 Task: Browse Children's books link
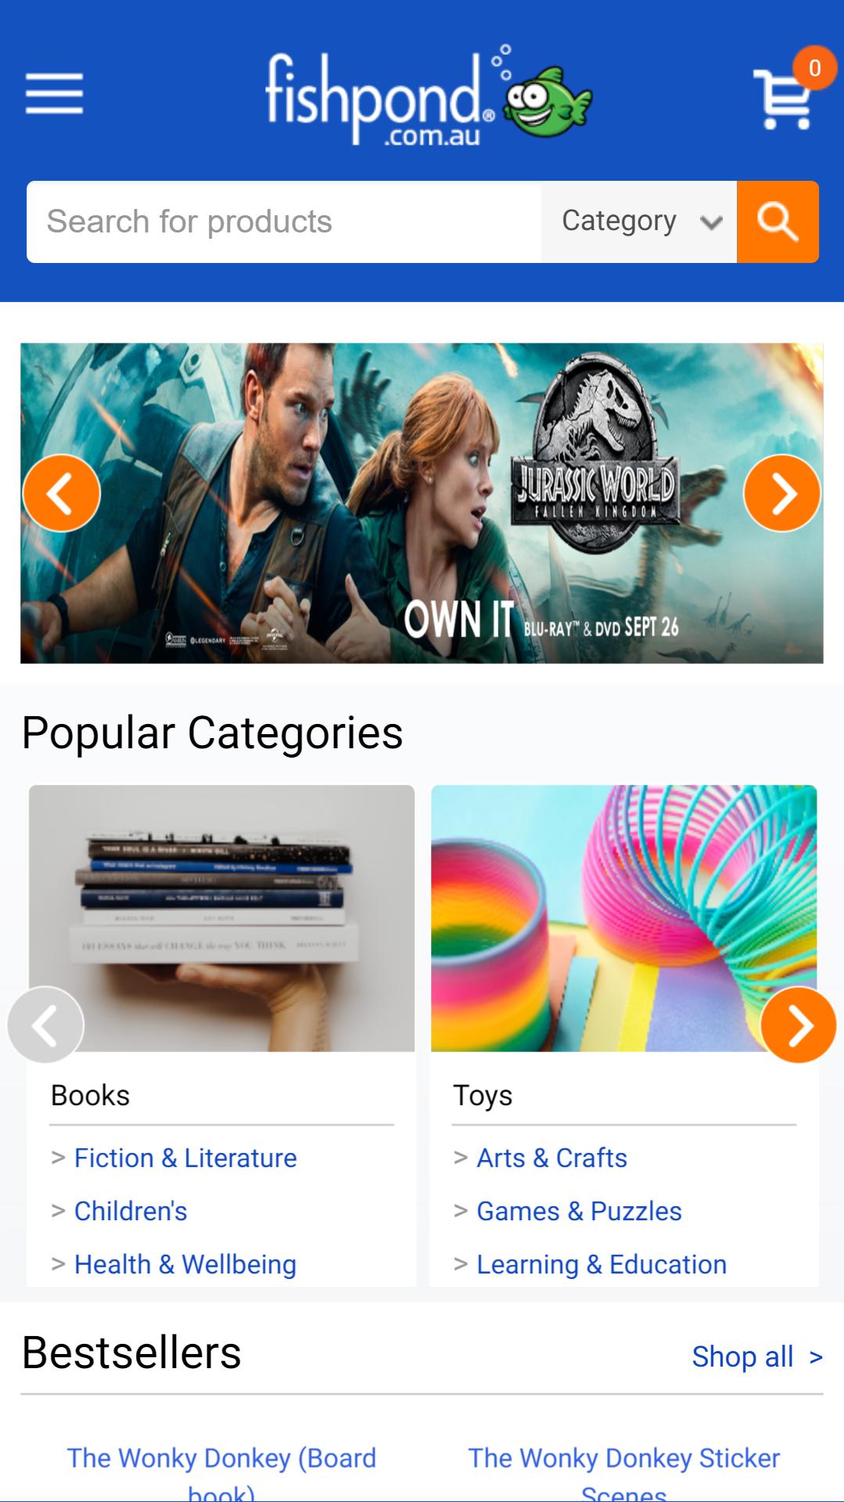pyautogui.click(x=131, y=1211)
